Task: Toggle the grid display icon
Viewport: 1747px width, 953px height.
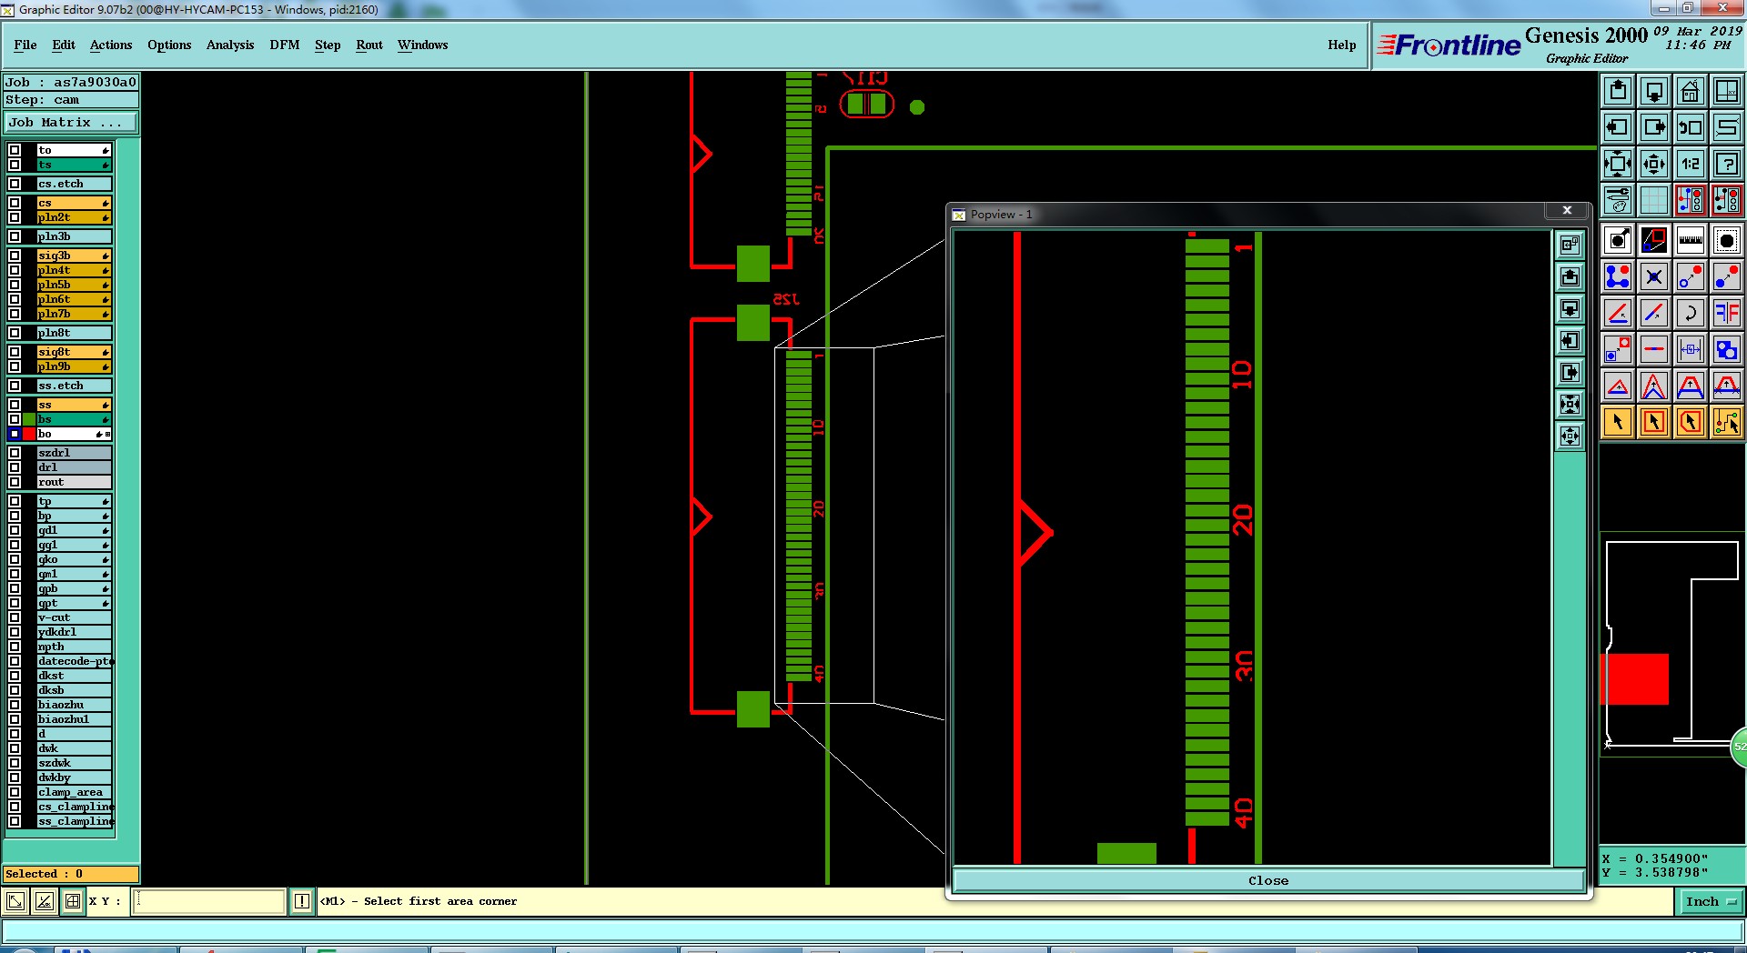Action: point(1654,200)
